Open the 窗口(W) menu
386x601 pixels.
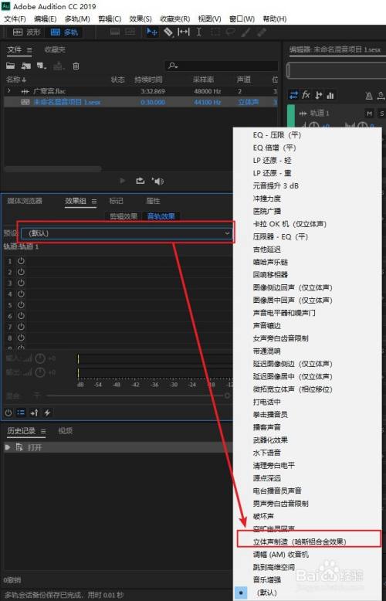point(242,19)
